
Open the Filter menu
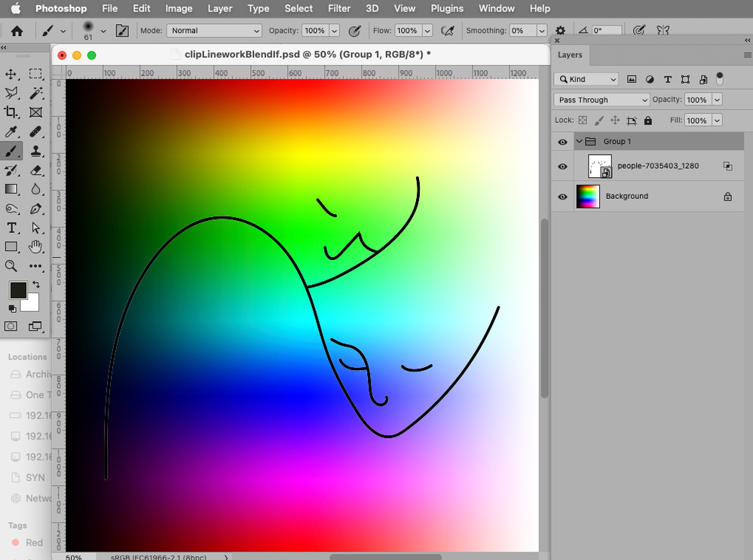pos(339,8)
